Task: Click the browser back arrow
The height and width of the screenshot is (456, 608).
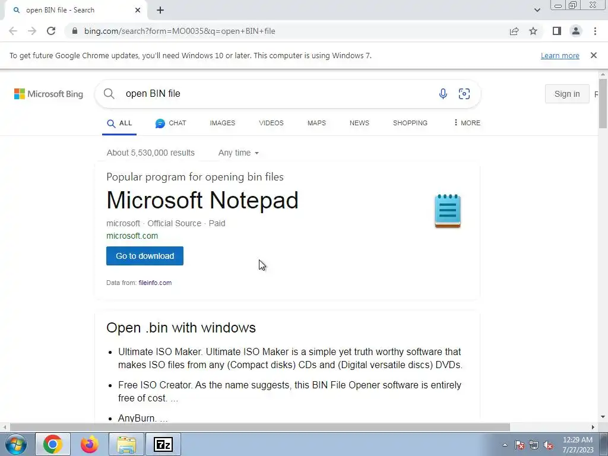Action: 13,31
